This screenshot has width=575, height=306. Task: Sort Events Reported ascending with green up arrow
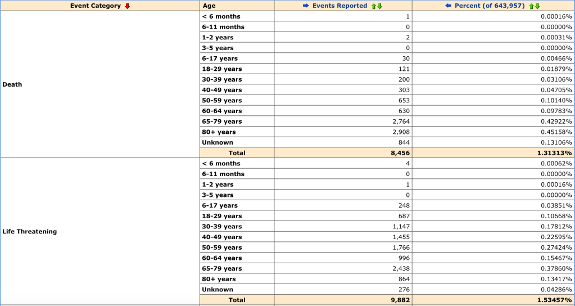pos(373,6)
